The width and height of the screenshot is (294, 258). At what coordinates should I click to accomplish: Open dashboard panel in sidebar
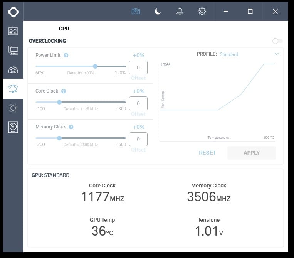13,31
